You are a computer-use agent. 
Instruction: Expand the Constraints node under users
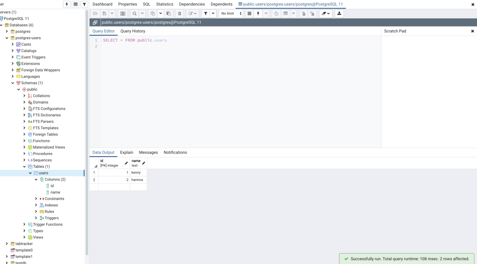(x=36, y=199)
